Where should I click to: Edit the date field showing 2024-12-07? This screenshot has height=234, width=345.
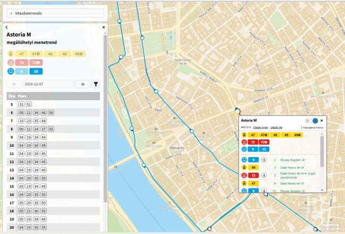click(48, 84)
